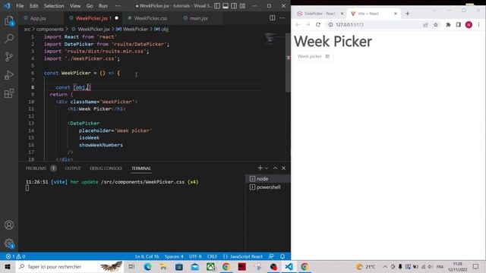486x273 pixels.
Task: Open Run and Debug view
Action: 9,75
